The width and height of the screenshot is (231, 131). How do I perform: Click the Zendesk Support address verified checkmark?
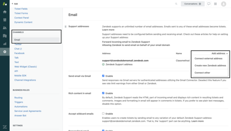coord(103,64)
